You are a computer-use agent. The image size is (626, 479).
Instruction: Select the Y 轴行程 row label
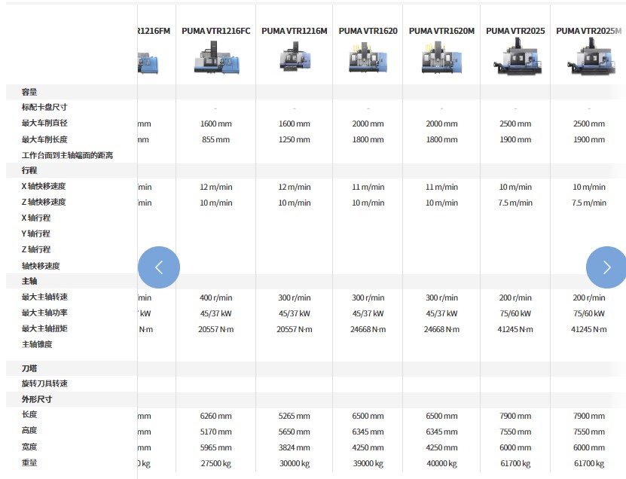(x=36, y=233)
